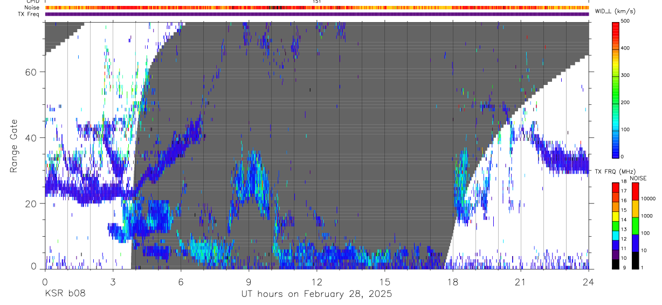Click the KSR b08 radar beam label
662x305 pixels.
[64, 294]
